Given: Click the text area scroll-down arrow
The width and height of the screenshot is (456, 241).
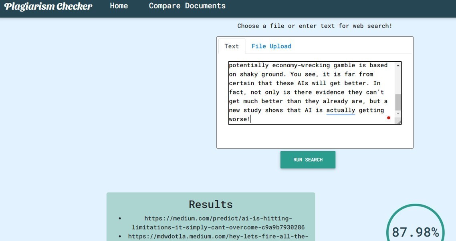Looking at the screenshot, I should tap(398, 114).
